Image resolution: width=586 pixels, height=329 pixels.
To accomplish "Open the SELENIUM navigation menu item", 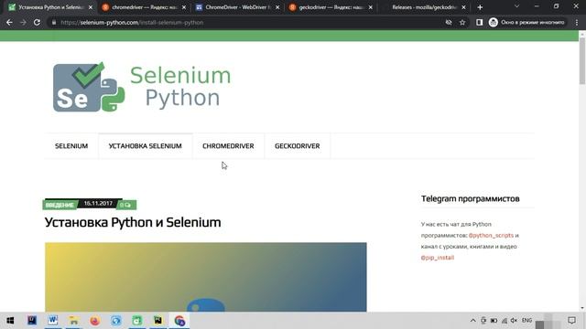I will click(x=71, y=146).
